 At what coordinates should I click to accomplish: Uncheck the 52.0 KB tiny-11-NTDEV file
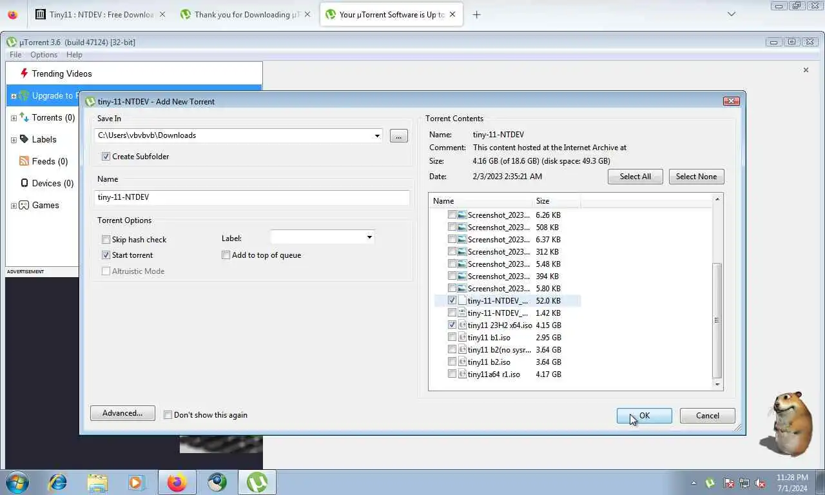452,301
